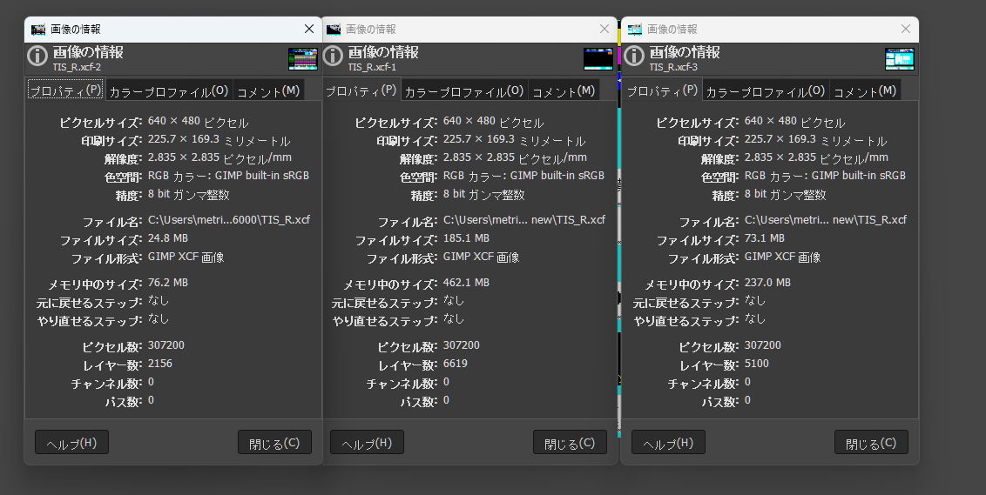Click the memory size value 462.1 MB
Viewport: 986px width, 495px height.
pos(466,283)
